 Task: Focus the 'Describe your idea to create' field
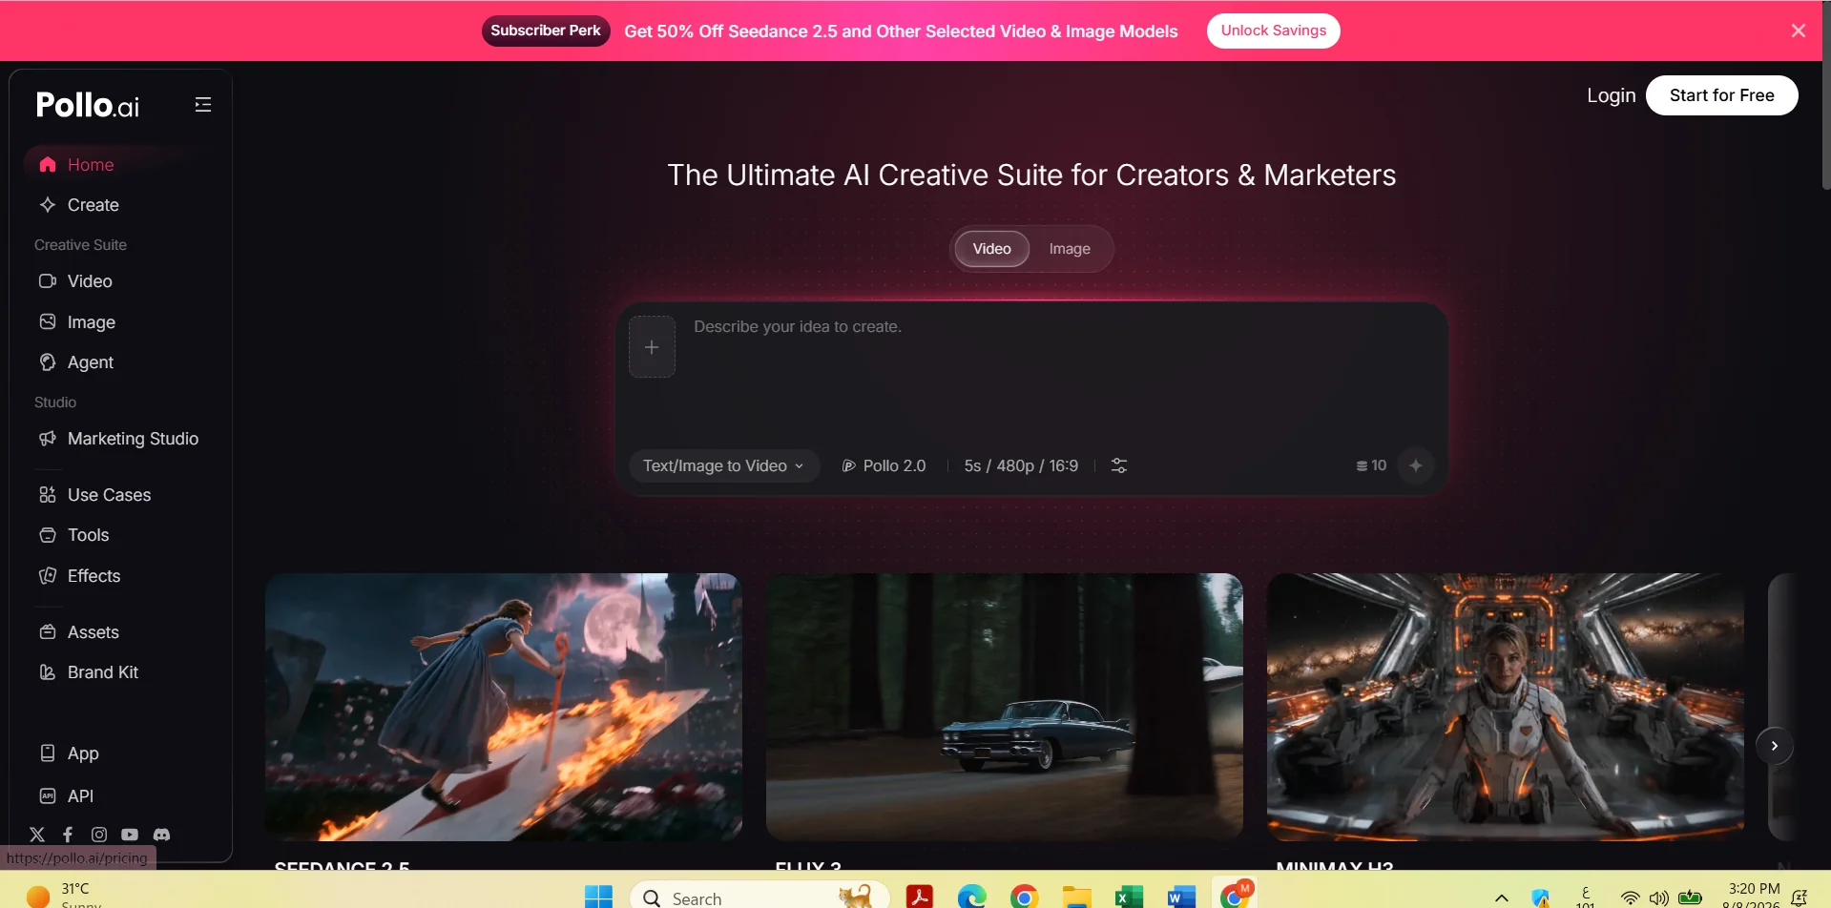click(x=1059, y=372)
